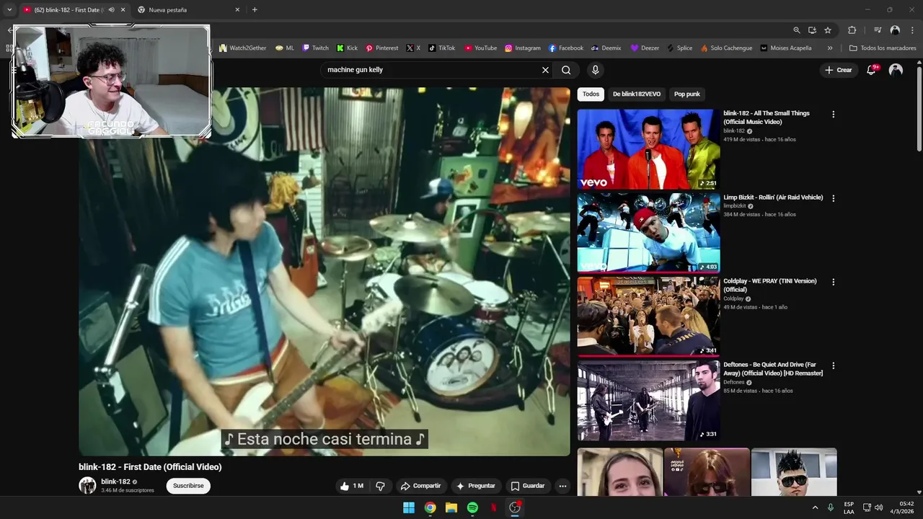923x519 pixels.
Task: Click the Coldplay channel name
Action: click(733, 298)
